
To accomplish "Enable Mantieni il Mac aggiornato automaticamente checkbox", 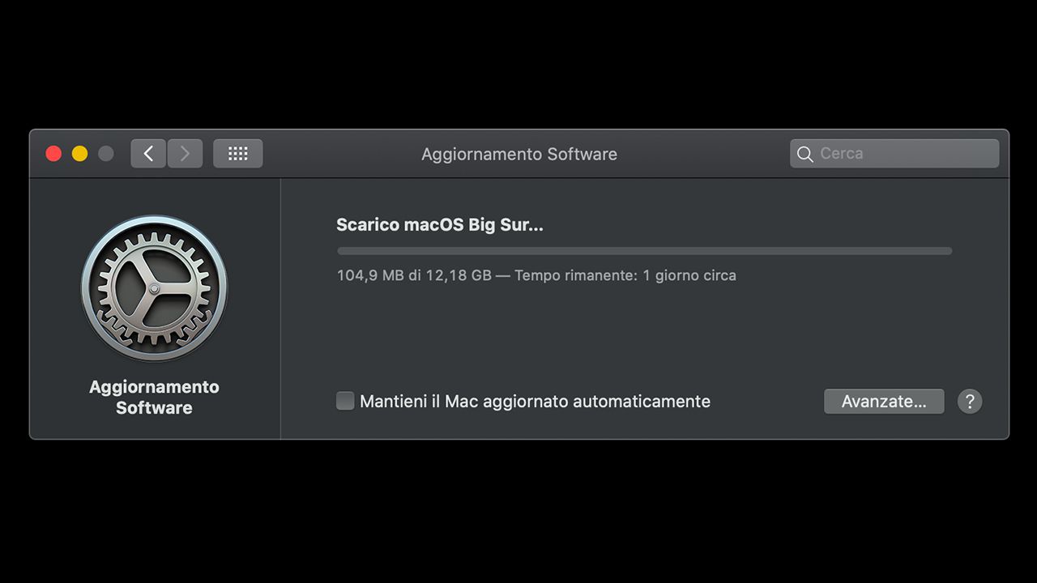I will click(345, 401).
